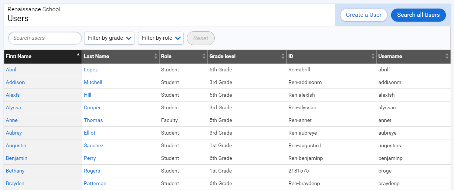Open last name link Thomas

click(x=93, y=120)
